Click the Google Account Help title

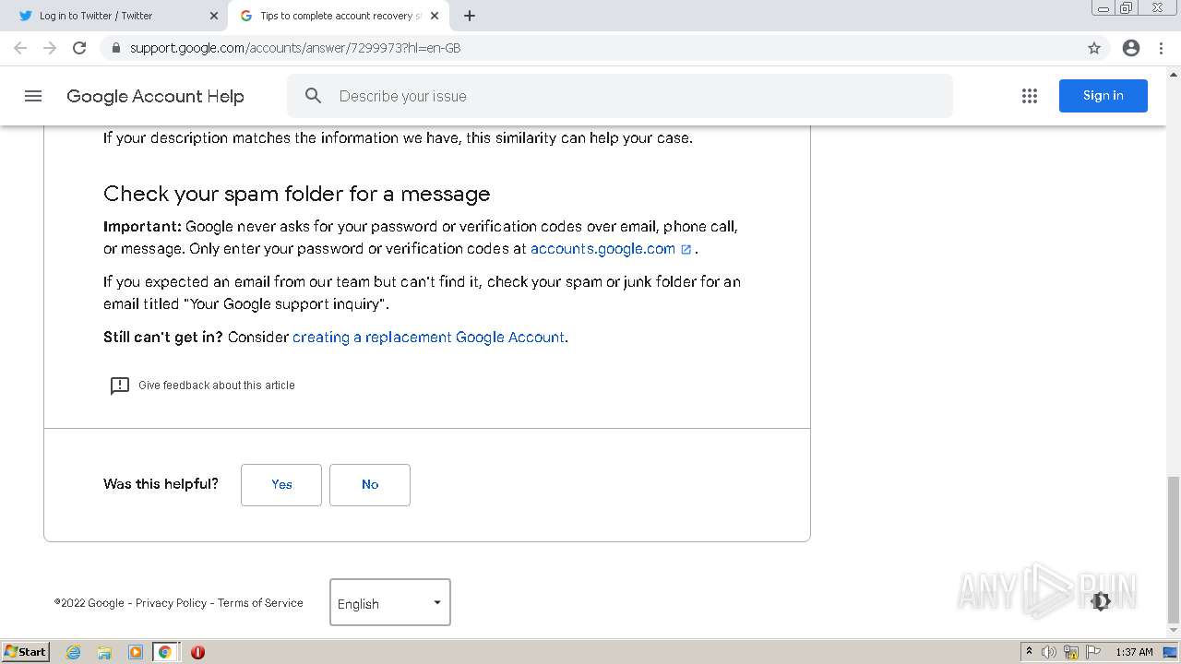coord(155,96)
